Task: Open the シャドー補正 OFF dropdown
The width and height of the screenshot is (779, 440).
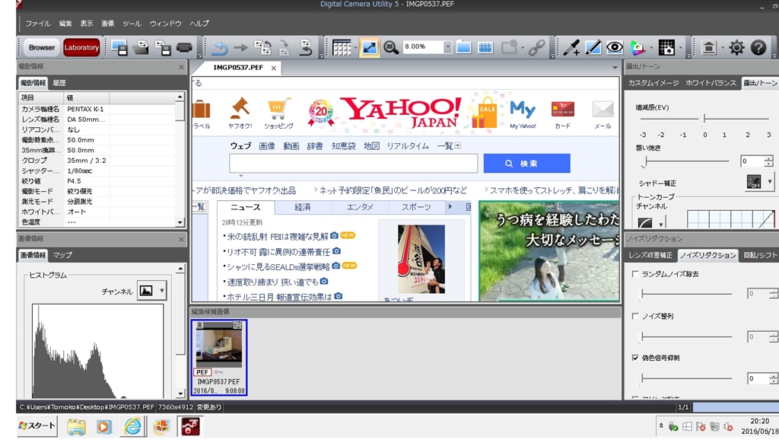Action: coord(769,183)
